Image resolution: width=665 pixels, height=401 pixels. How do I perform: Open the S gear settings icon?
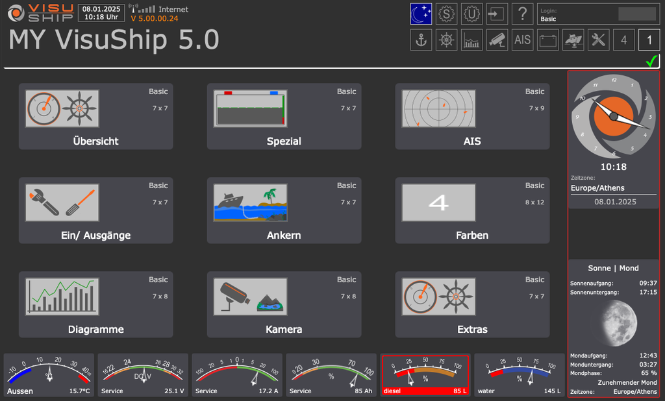click(x=446, y=14)
